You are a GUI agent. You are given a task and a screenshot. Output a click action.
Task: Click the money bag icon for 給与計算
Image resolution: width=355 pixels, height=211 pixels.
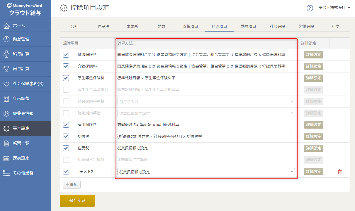pos(6,54)
